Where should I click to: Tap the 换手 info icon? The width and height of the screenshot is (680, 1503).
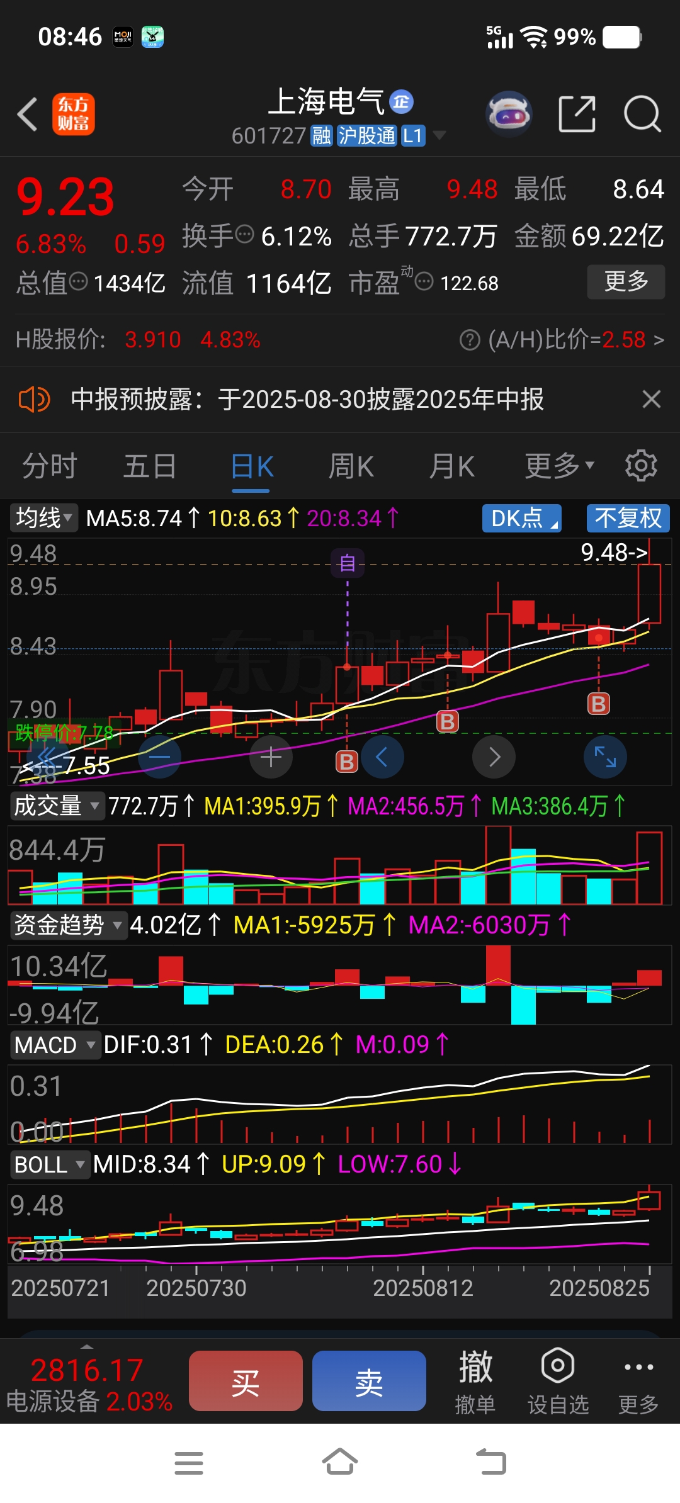244,235
